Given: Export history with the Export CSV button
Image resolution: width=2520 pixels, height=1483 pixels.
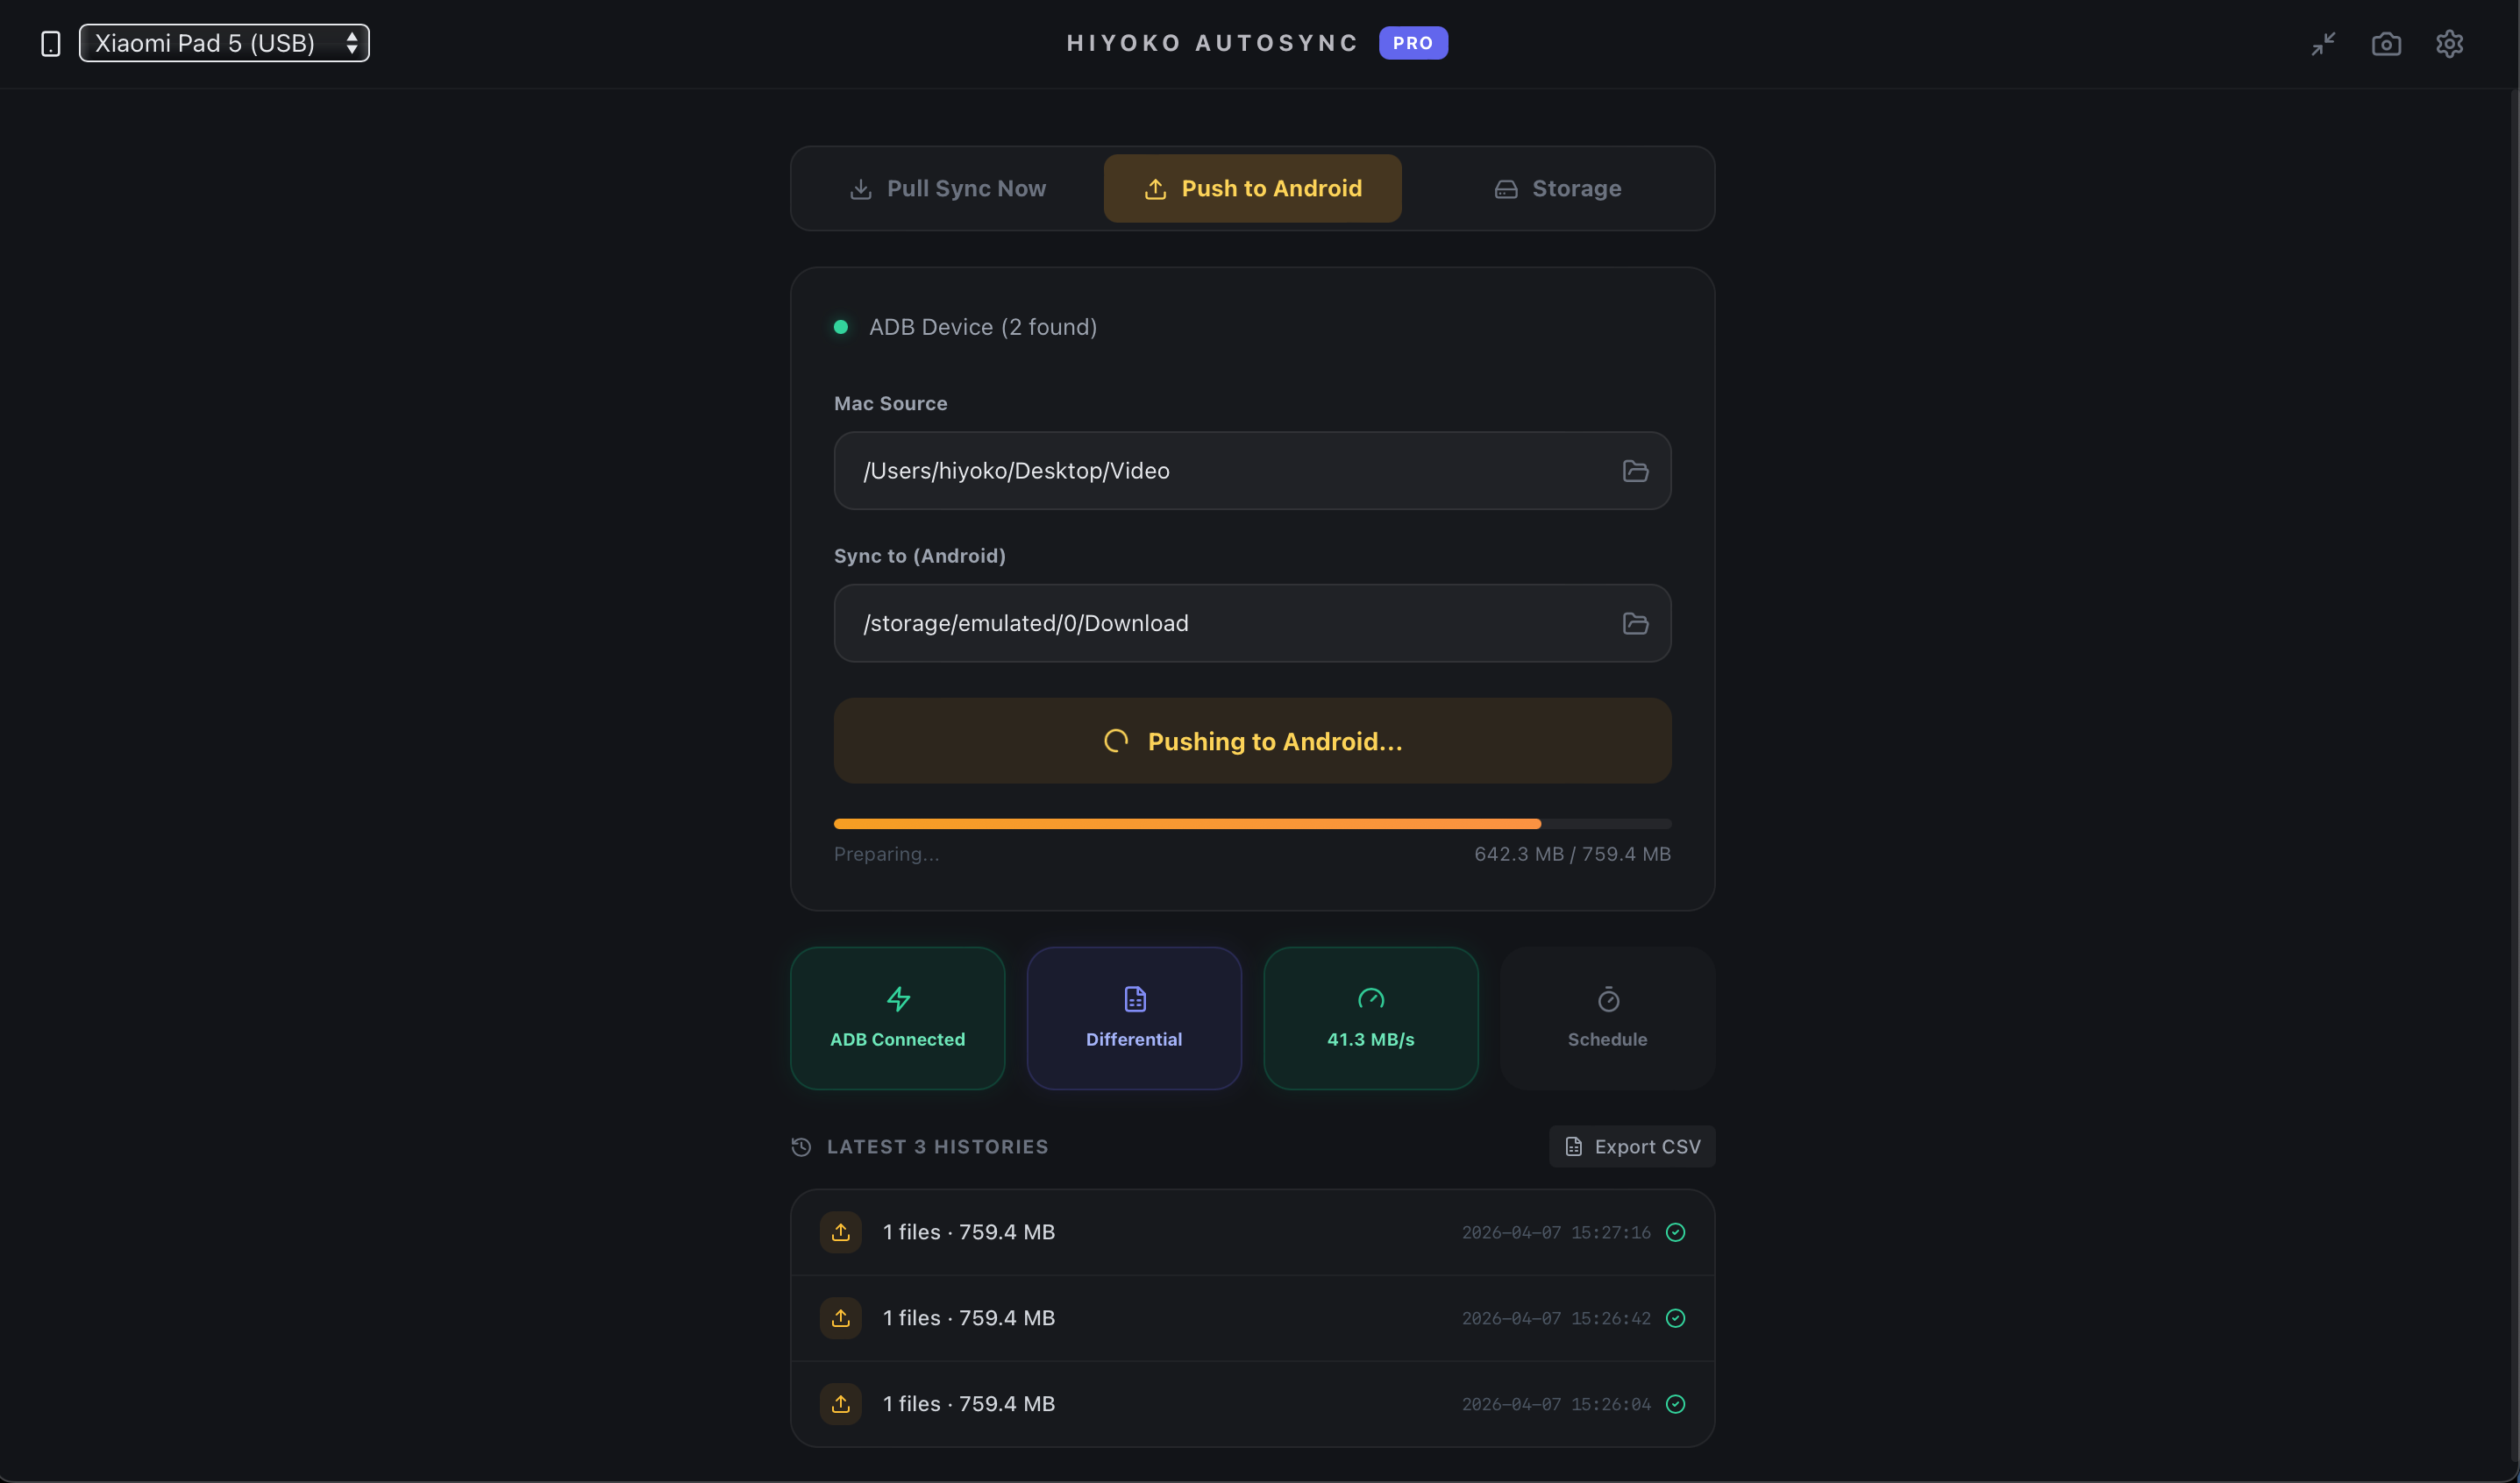Looking at the screenshot, I should 1632,1147.
